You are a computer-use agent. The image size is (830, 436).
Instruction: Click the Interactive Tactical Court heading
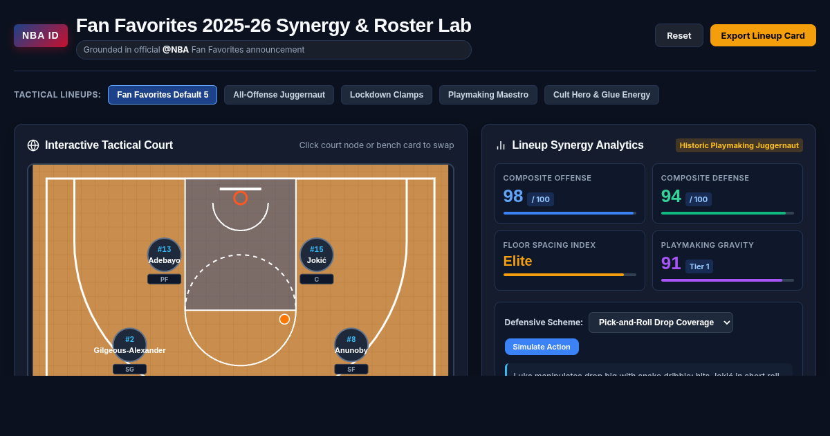click(109, 145)
